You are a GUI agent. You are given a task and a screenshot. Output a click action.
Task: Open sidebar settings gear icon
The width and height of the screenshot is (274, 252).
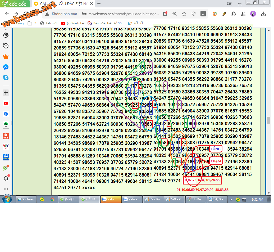(6, 35)
